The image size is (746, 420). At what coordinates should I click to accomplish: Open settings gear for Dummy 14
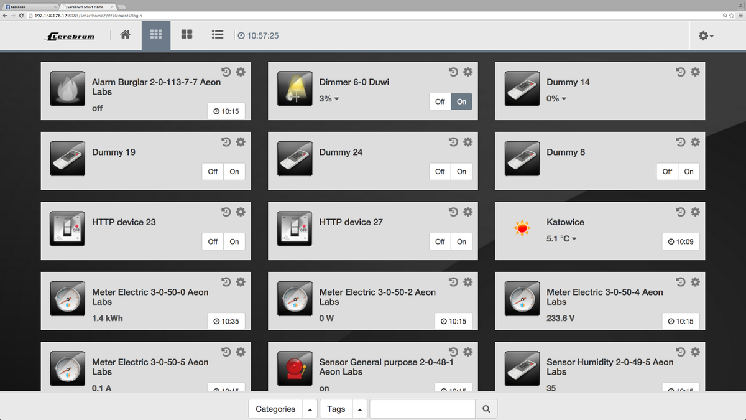695,72
